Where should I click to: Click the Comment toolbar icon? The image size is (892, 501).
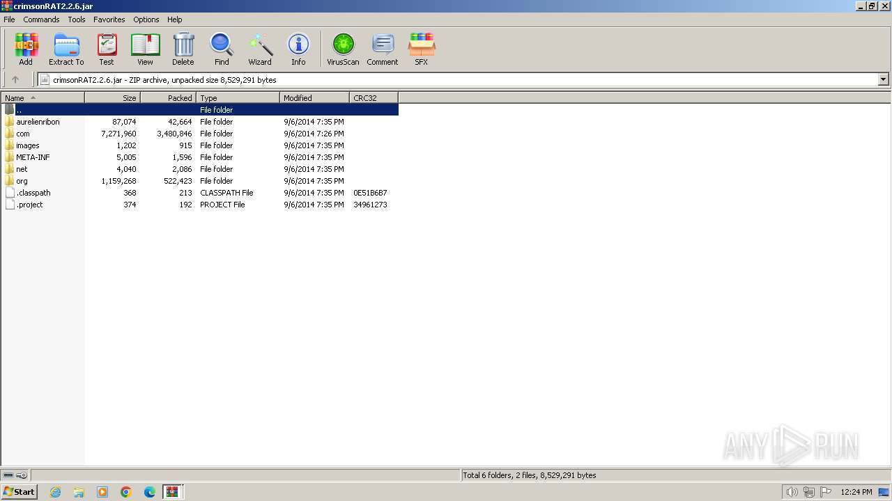click(x=383, y=49)
